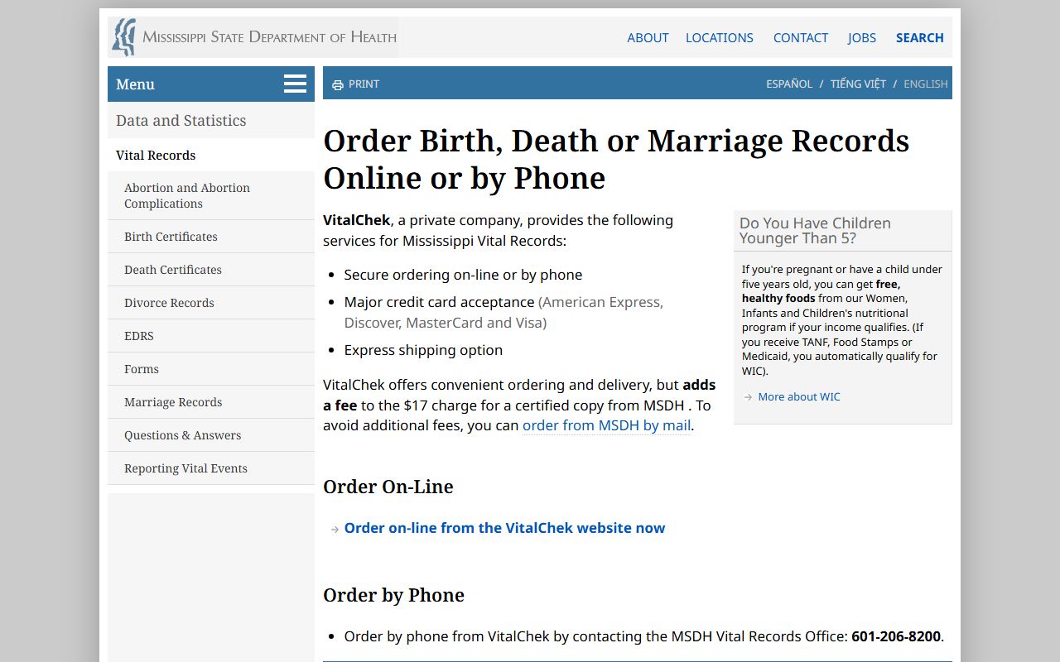Go to Death Certificates
Viewport: 1060px width, 662px height.
(x=211, y=270)
